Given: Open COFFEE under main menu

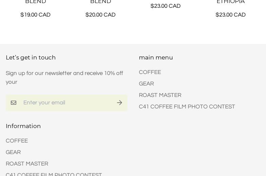Looking at the screenshot, I should click(x=150, y=72).
